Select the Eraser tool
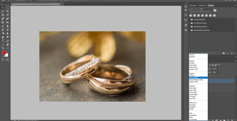The height and width of the screenshot is (121, 237). coord(7,30)
